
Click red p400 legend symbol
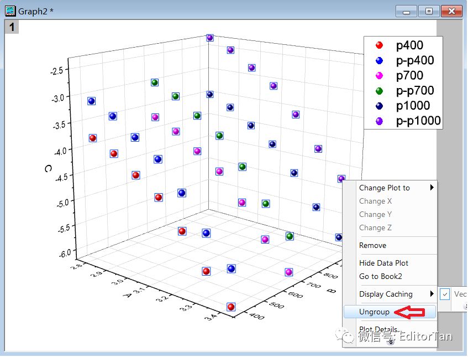[379, 45]
